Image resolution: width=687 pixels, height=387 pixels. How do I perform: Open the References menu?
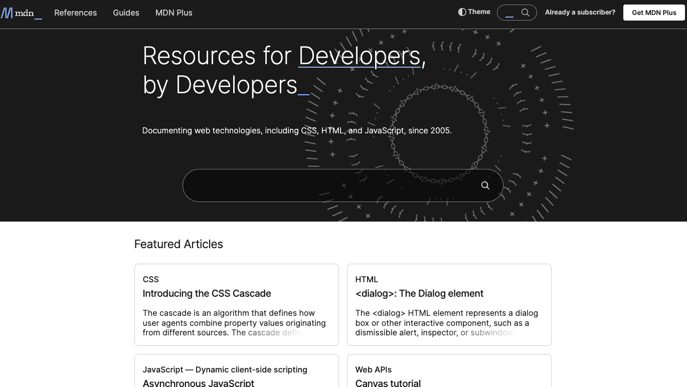(75, 13)
